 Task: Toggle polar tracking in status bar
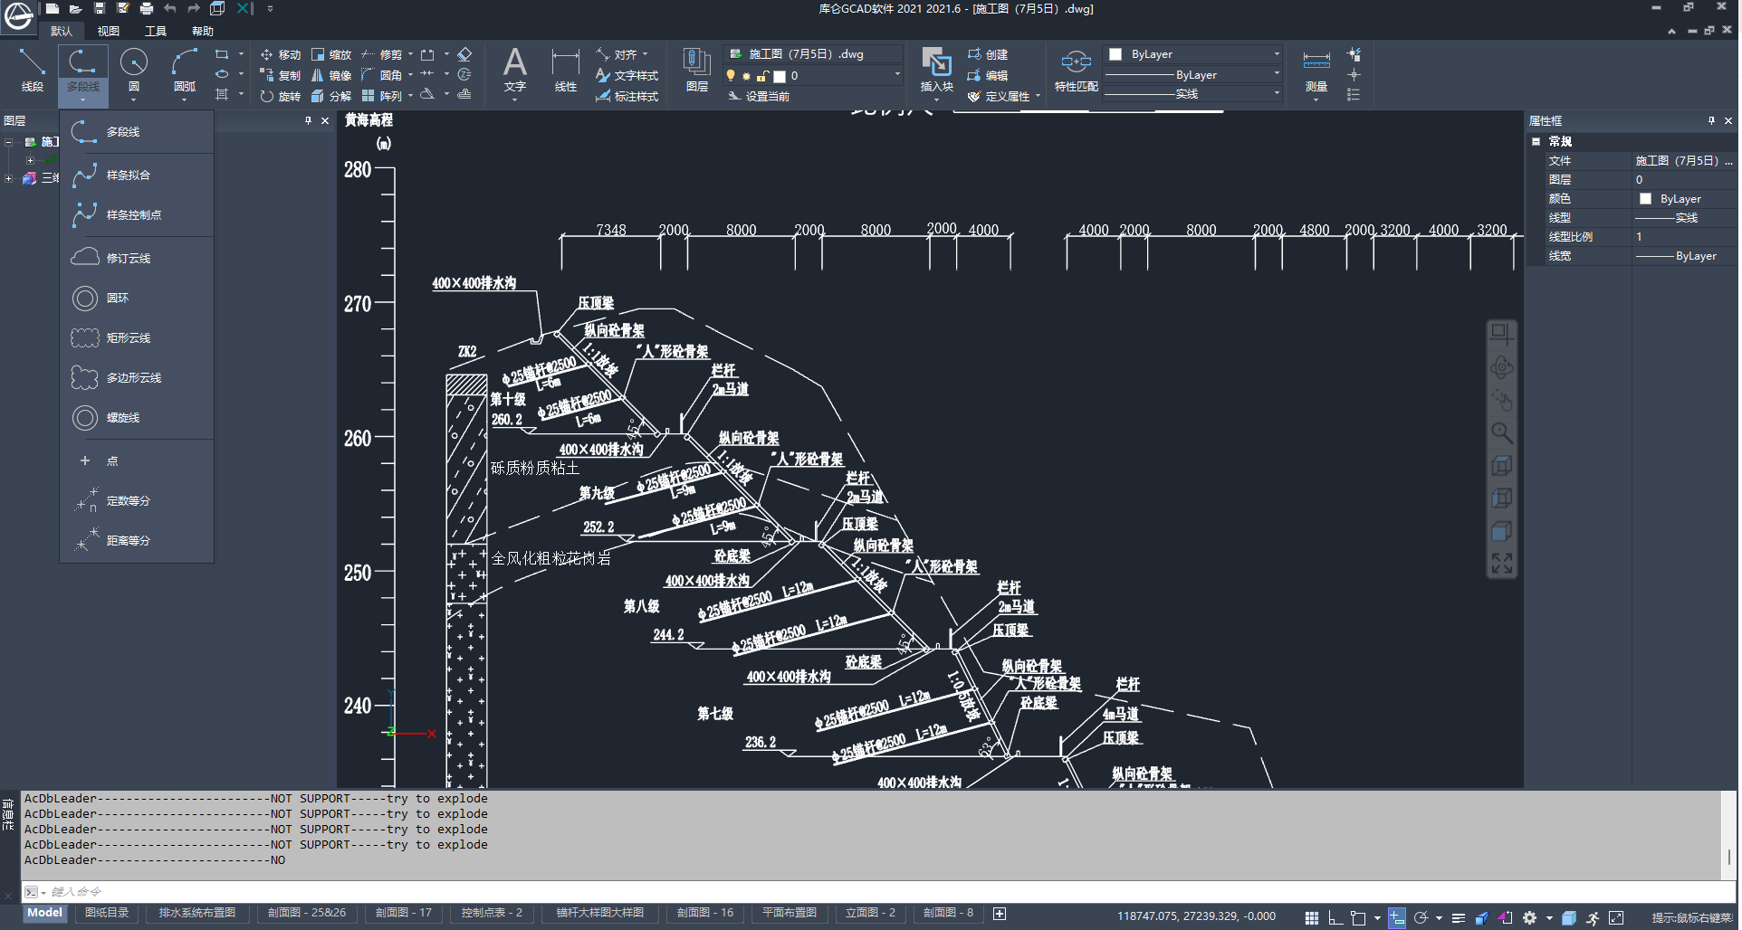coord(1421,917)
